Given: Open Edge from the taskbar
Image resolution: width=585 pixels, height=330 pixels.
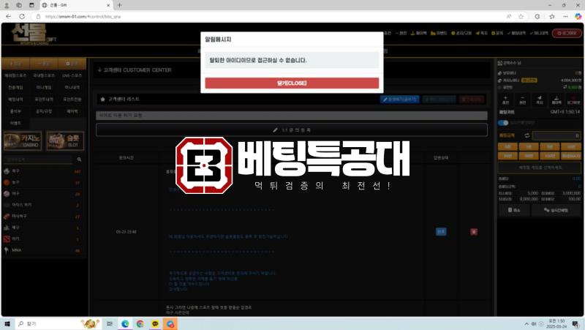Looking at the screenshot, I should [125, 323].
